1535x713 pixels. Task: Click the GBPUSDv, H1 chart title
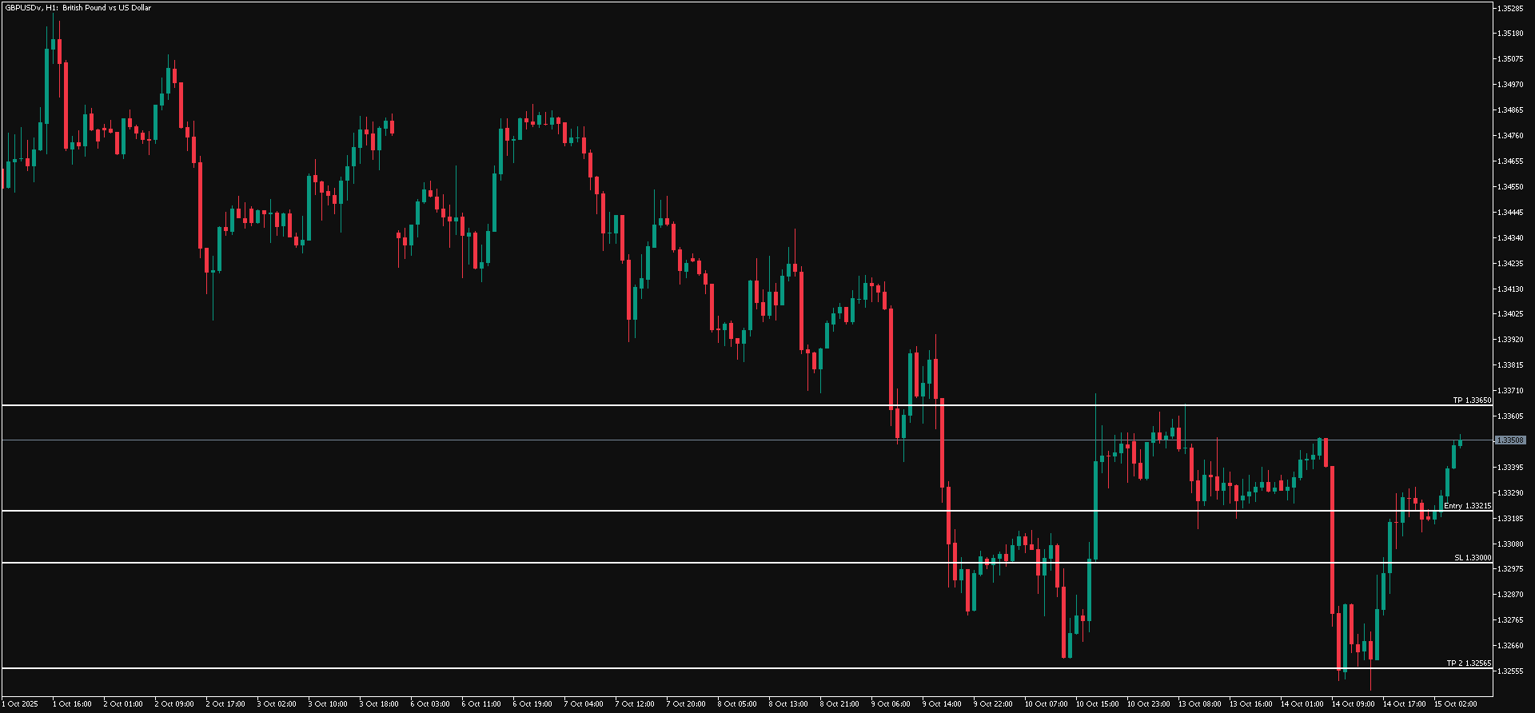[x=78, y=8]
